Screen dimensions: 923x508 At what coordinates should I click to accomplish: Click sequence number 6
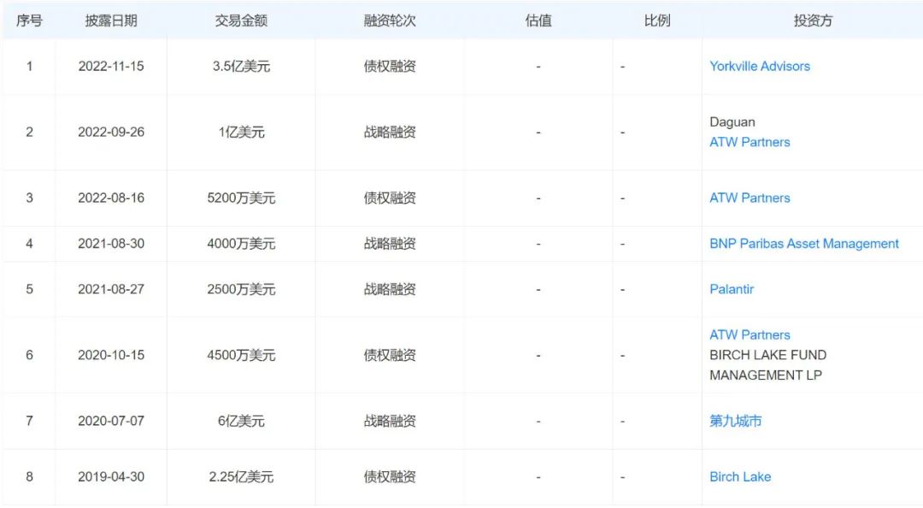tap(29, 356)
